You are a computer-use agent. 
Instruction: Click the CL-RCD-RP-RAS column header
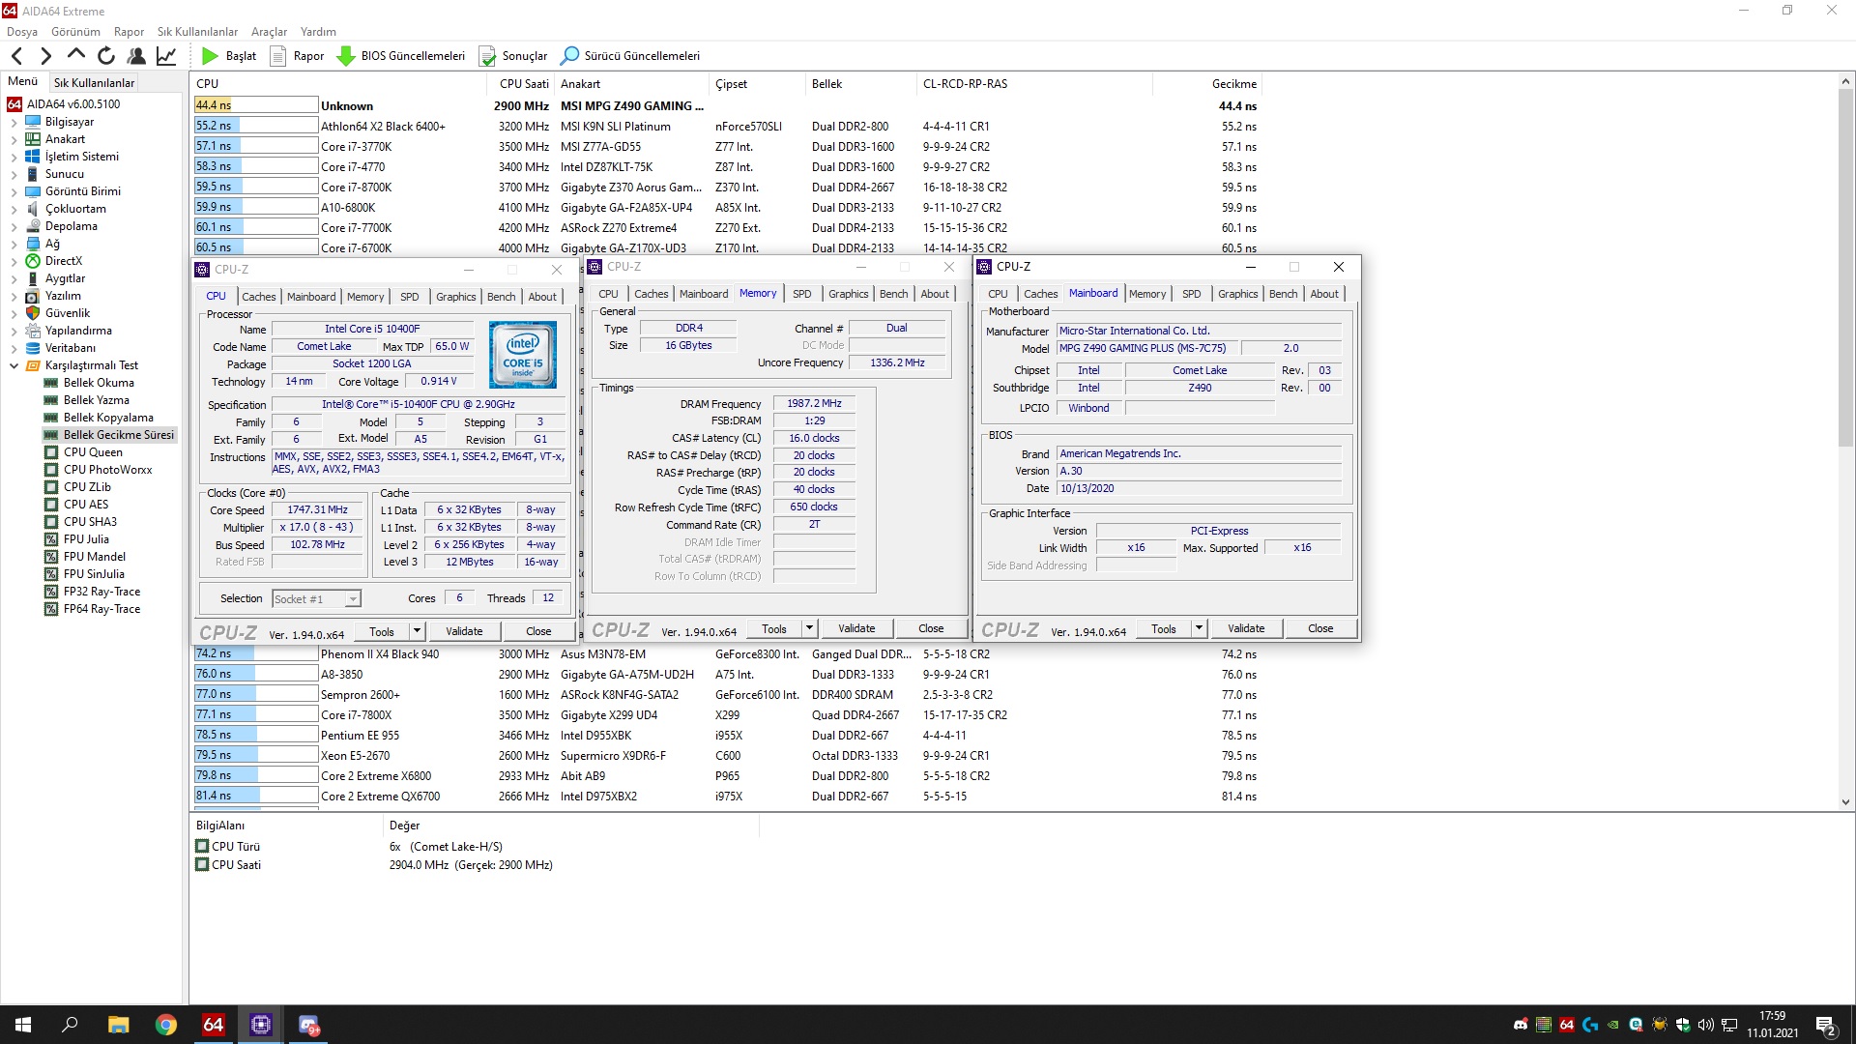[x=1033, y=84]
